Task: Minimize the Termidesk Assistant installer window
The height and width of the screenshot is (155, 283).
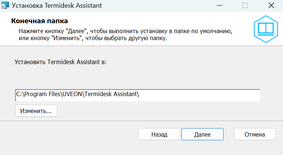Action: (x=222, y=6)
